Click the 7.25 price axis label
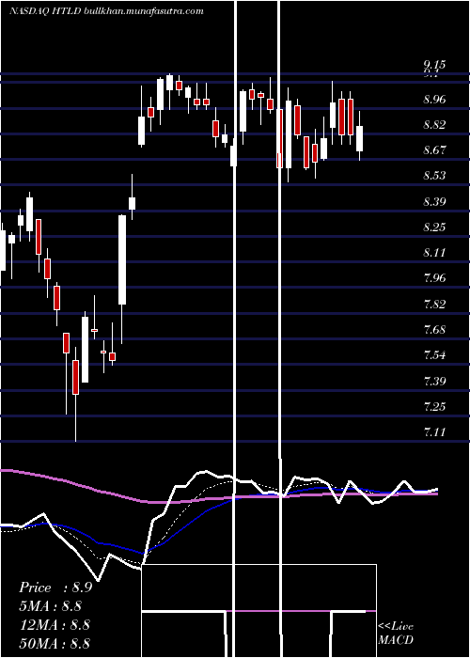Image resolution: width=470 pixels, height=658 pixels. 434,407
